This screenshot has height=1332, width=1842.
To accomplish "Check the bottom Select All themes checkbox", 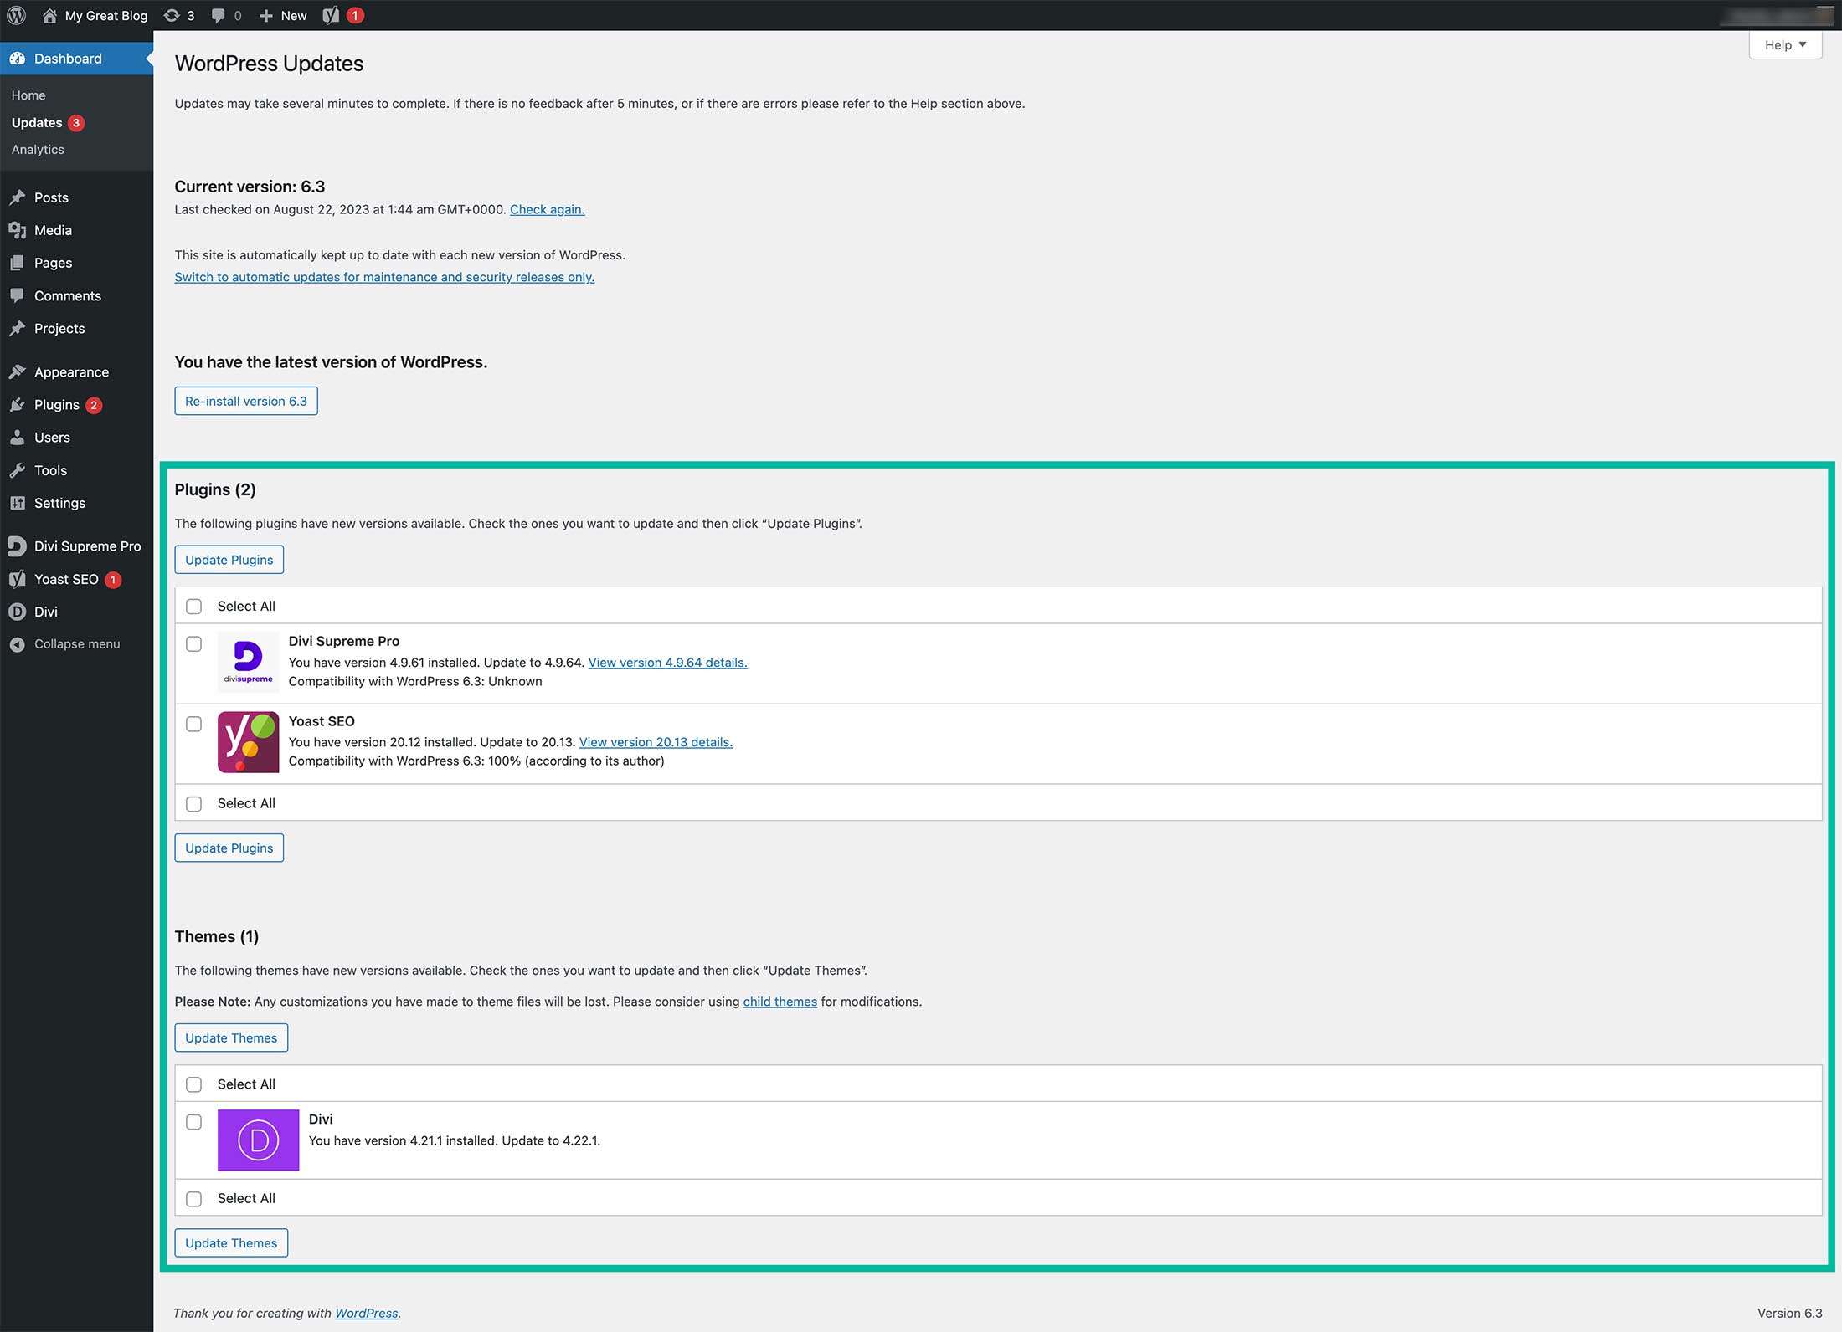I will (194, 1199).
